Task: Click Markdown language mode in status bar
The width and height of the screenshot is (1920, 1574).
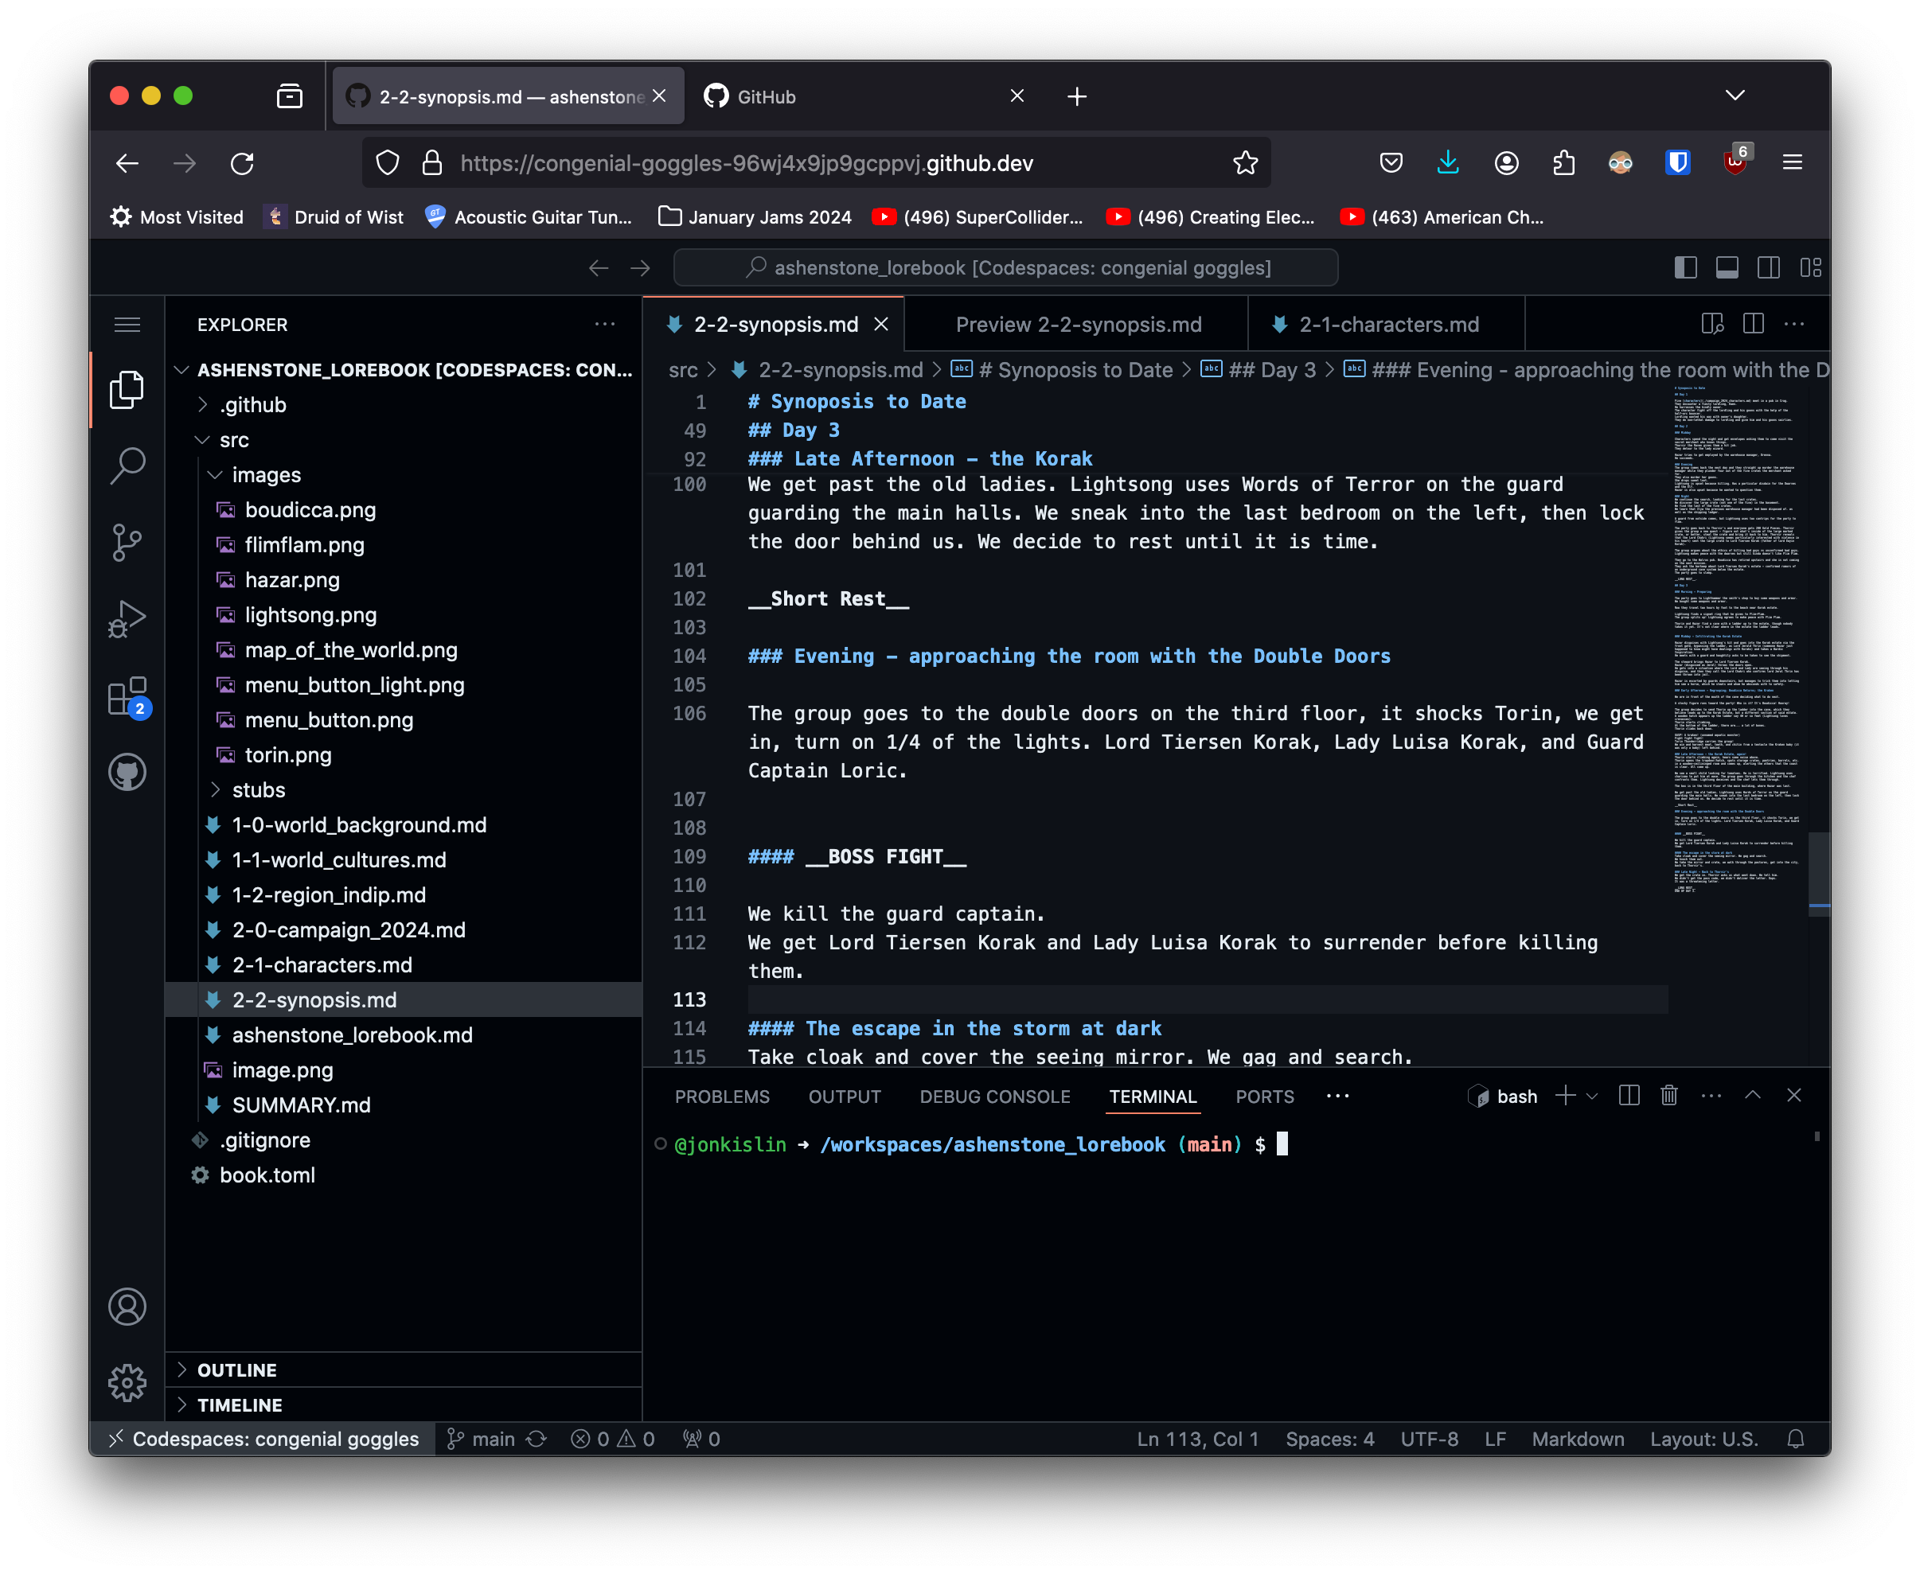Action: [1577, 1439]
